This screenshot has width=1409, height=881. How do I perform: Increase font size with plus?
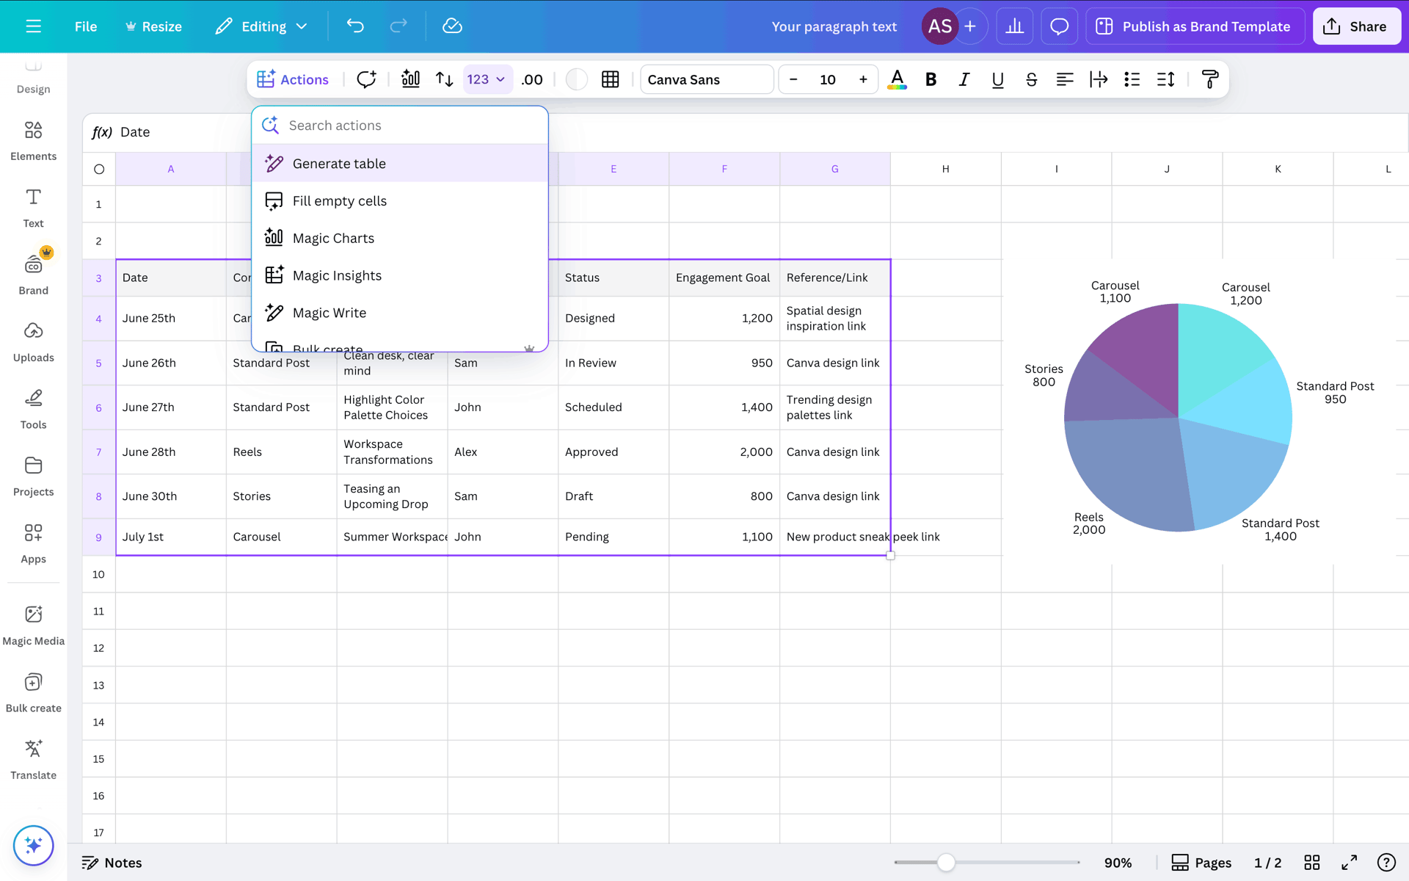[863, 79]
